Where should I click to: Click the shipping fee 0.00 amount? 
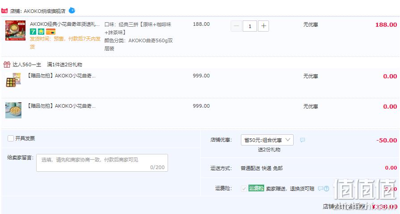click(391, 168)
